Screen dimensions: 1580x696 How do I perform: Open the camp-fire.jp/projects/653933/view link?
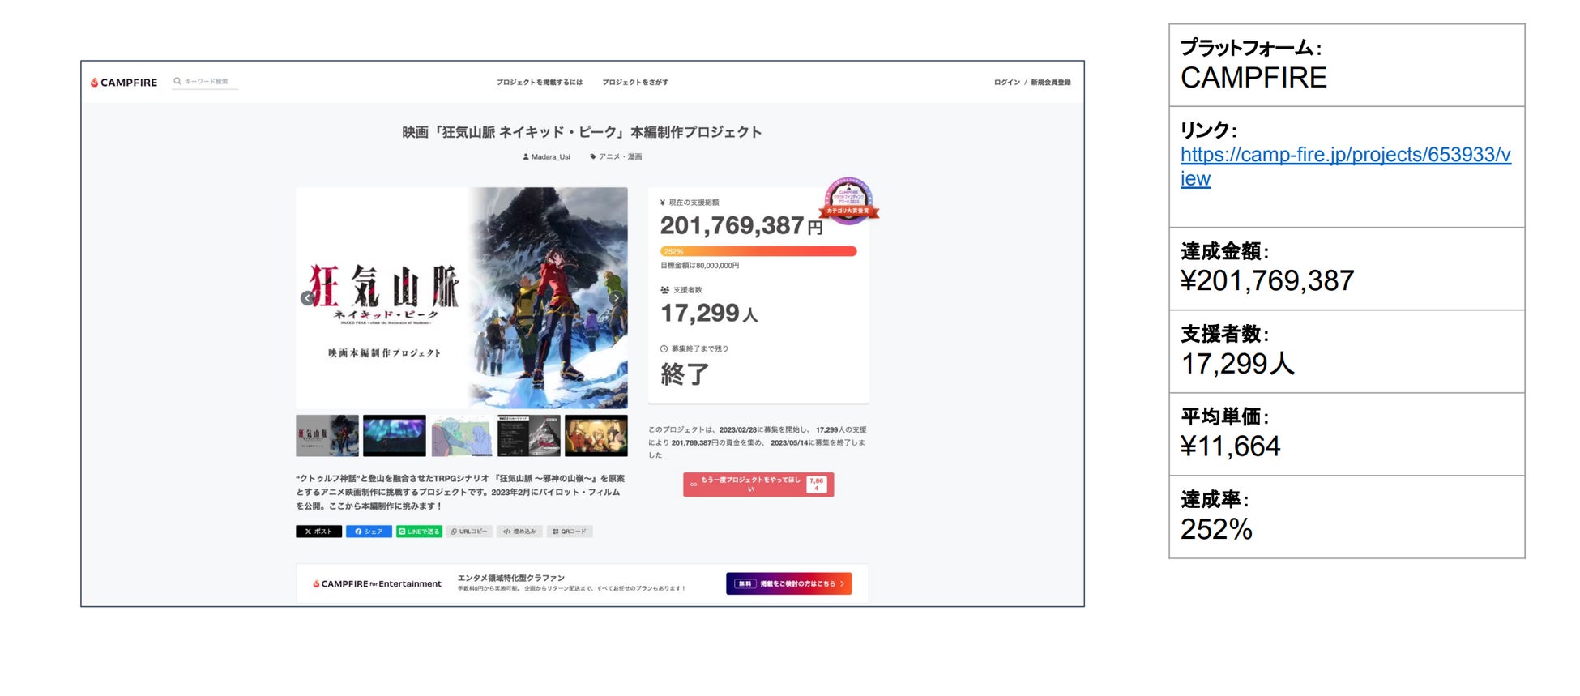pos(1345,167)
